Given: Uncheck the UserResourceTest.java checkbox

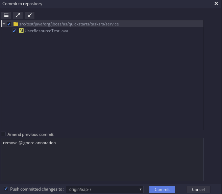Looking at the screenshot, I should click(15, 31).
